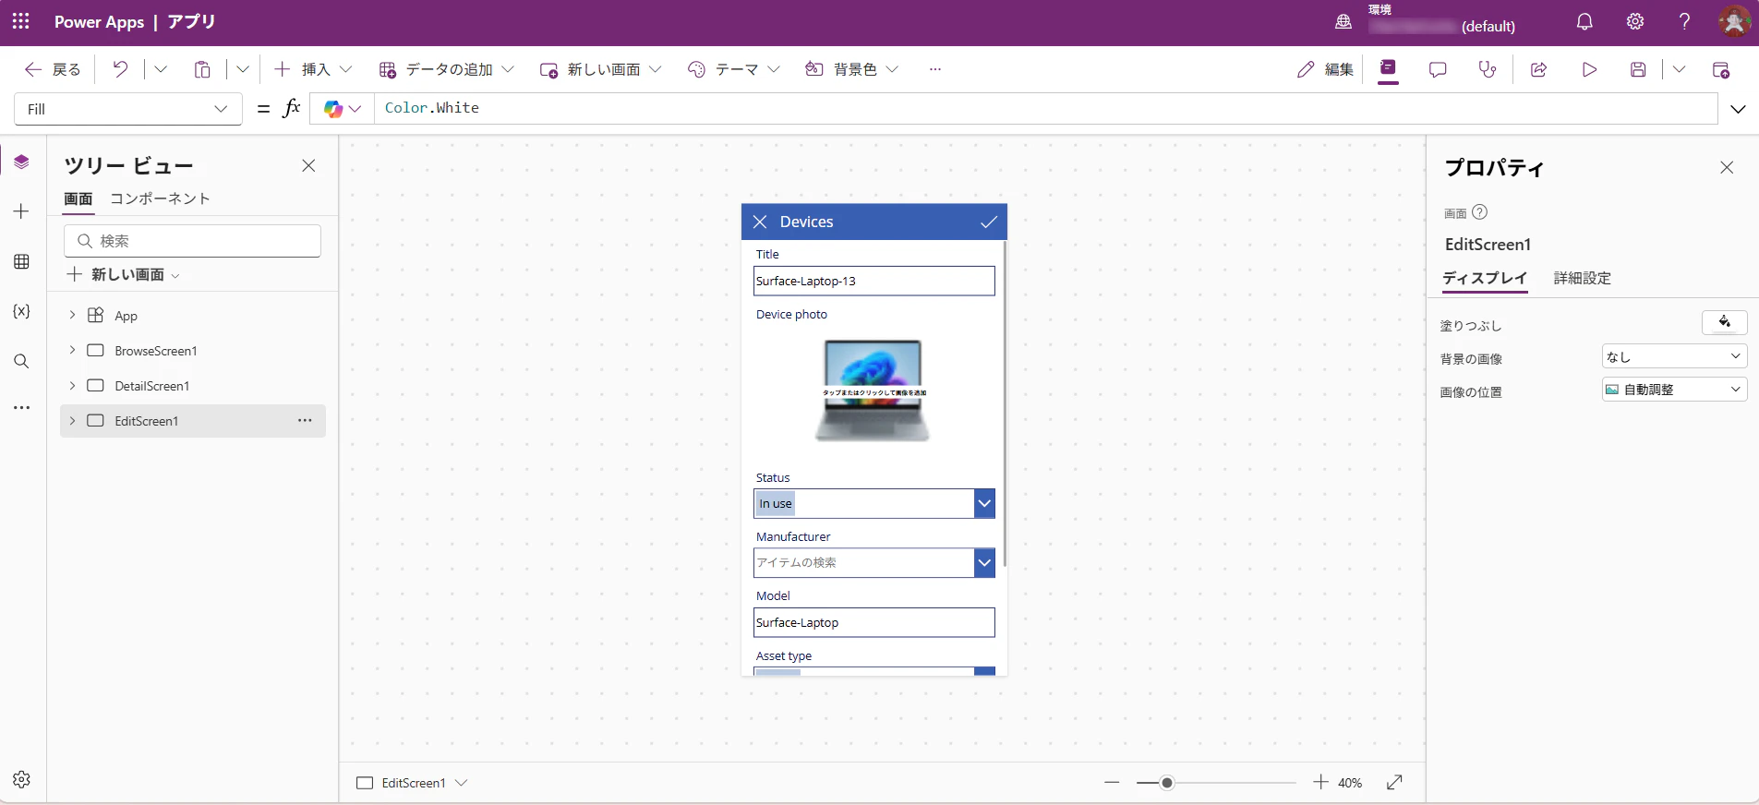Expand the undo options chevron
1759x805 pixels.
pyautogui.click(x=161, y=69)
